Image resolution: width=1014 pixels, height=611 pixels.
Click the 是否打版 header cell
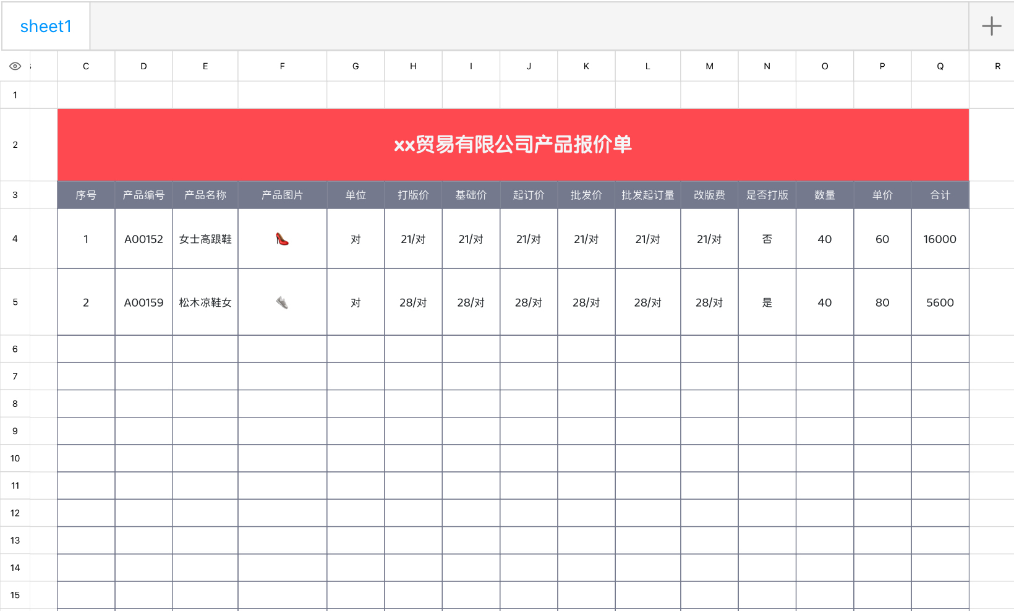[x=767, y=195]
